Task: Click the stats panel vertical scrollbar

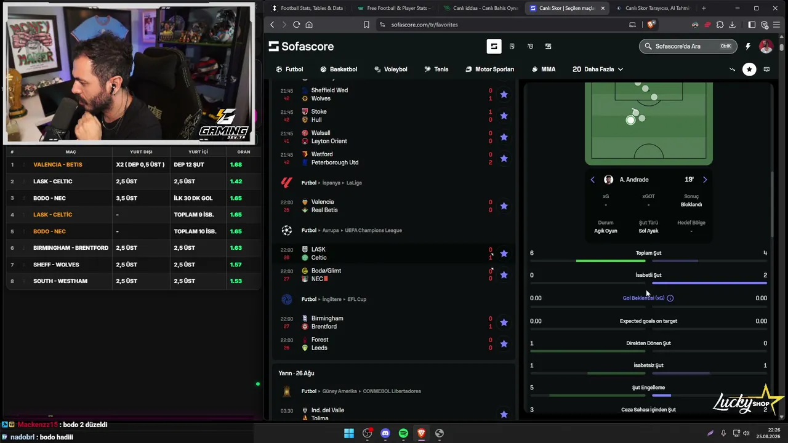Action: pyautogui.click(x=773, y=204)
